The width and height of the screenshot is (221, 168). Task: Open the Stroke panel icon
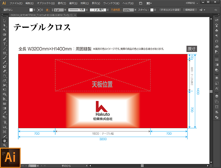point(217,59)
